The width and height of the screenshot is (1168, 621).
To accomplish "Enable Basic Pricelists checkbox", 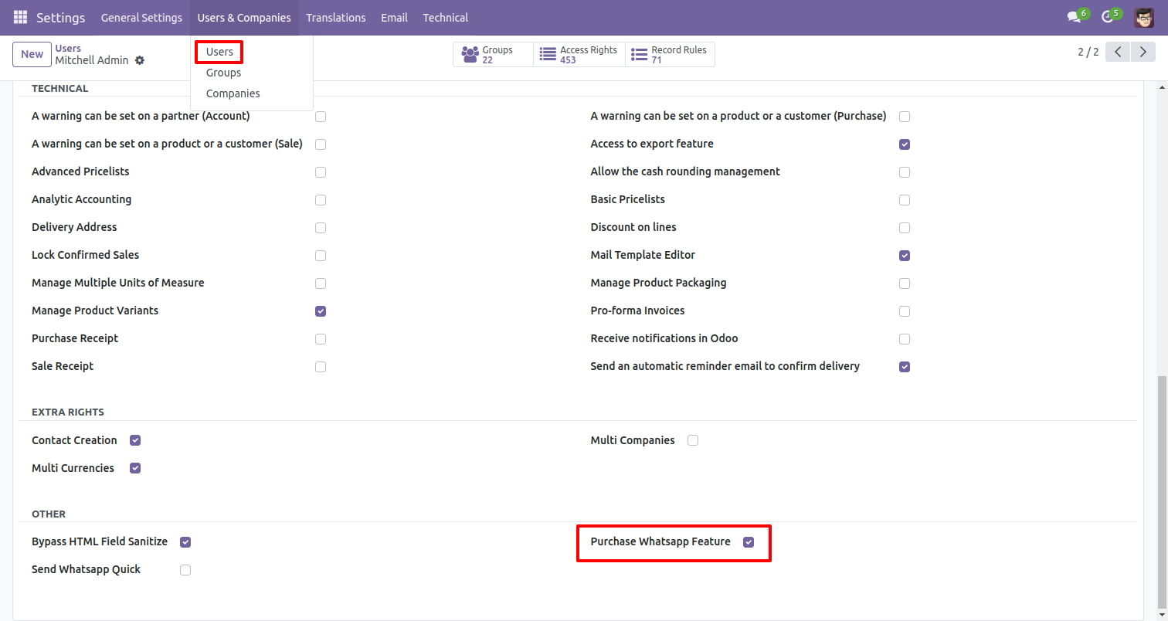I will 905,200.
